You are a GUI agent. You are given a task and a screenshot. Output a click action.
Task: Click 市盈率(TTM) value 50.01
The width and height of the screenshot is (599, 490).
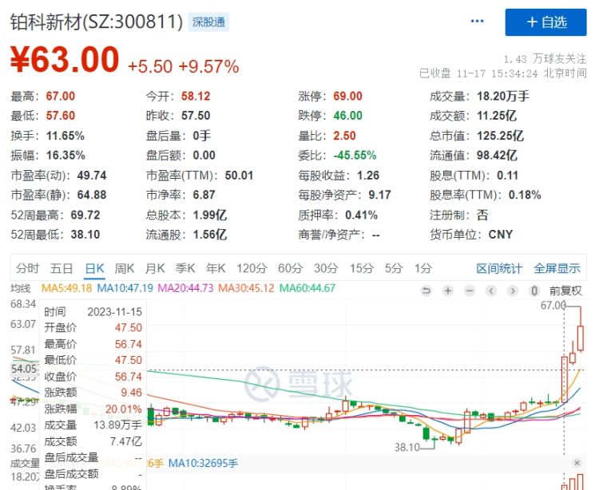click(239, 175)
